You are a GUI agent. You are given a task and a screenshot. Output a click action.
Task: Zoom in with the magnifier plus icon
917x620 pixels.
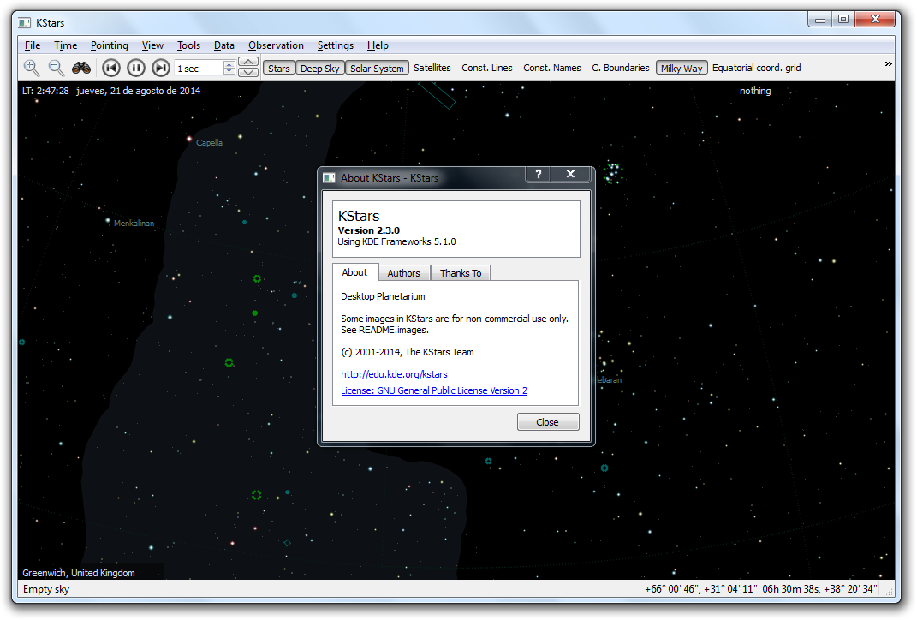(32, 68)
